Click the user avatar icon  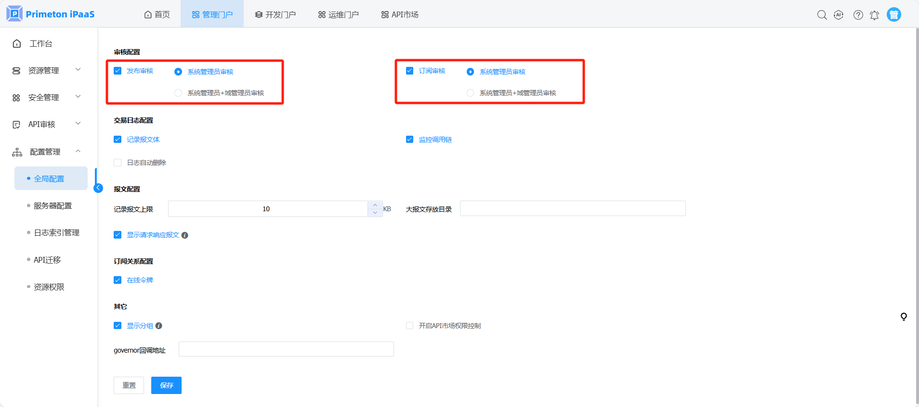click(893, 14)
